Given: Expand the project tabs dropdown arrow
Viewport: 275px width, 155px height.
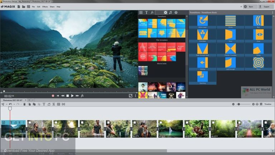Looking at the screenshot, I should point(33,100).
